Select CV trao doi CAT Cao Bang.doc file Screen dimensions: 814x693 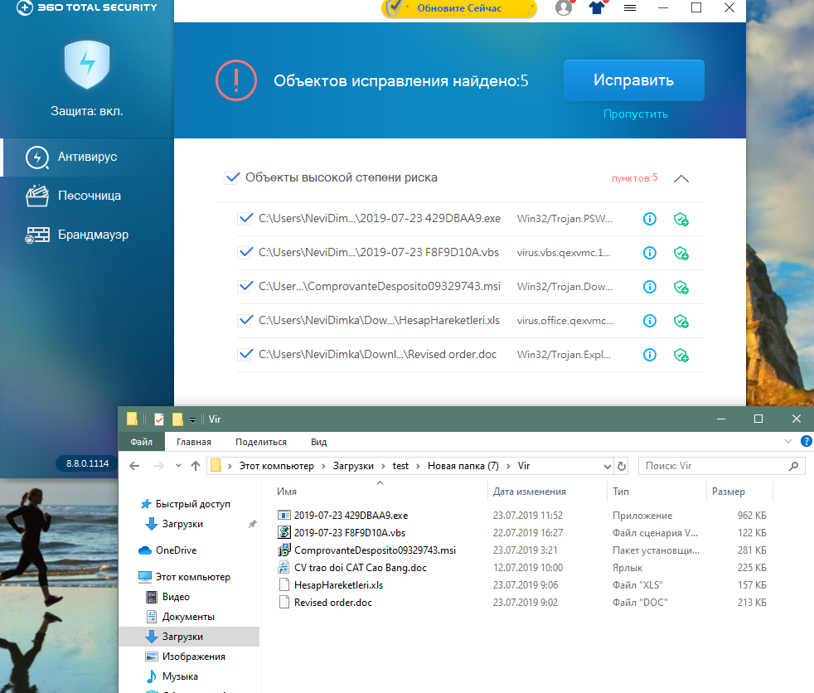point(361,568)
